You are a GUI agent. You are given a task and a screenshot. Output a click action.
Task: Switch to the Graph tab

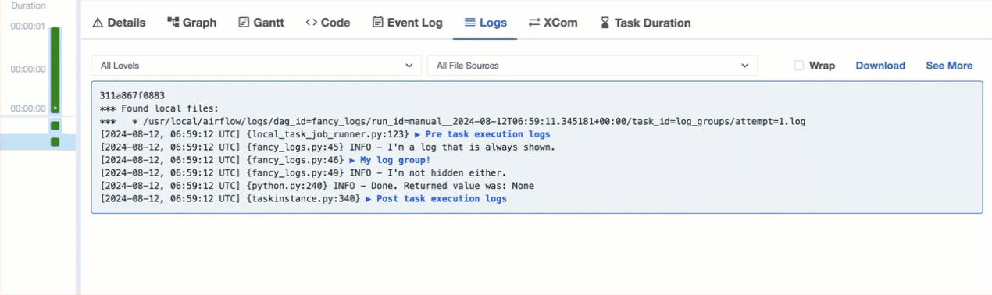191,23
